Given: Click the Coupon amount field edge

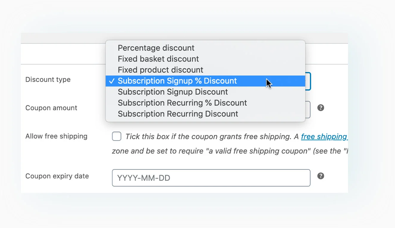Looking at the screenshot, I should pos(308,110).
